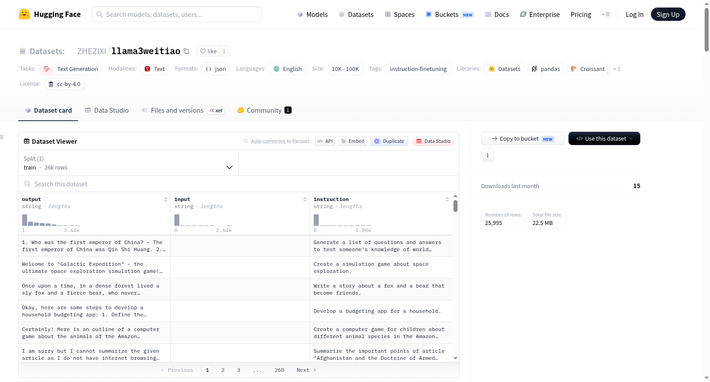710x382 pixels.
Task: Follow the Auto-converted link
Action: (x=268, y=141)
